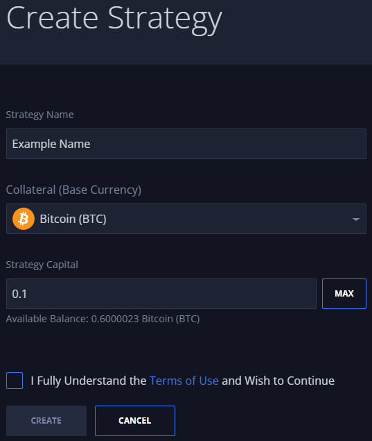Click the CREATE button
The image size is (372, 441).
click(46, 421)
